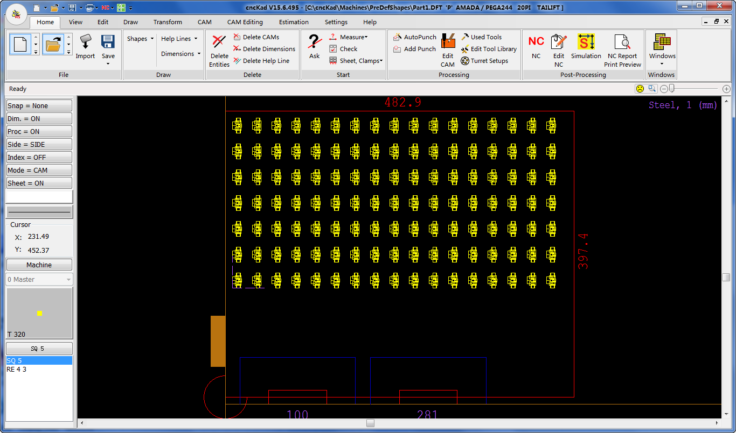Click the zoom in plus button

coord(726,89)
